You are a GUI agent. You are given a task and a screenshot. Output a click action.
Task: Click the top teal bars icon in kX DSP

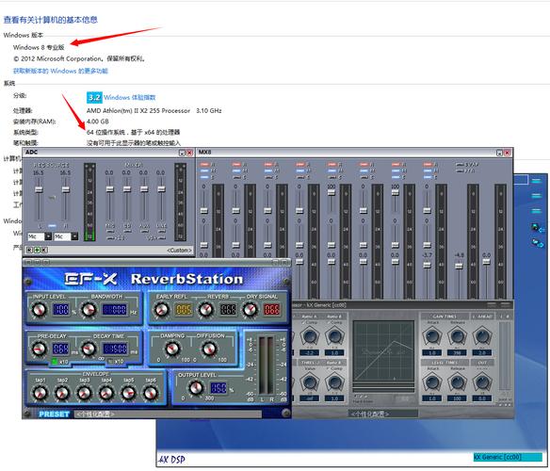536,181
